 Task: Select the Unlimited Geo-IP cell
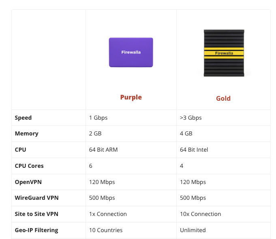(x=193, y=230)
